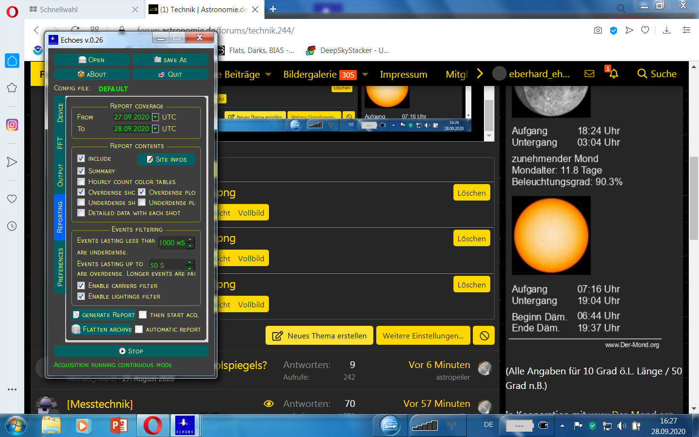Enable Hourly count color tables

click(81, 182)
